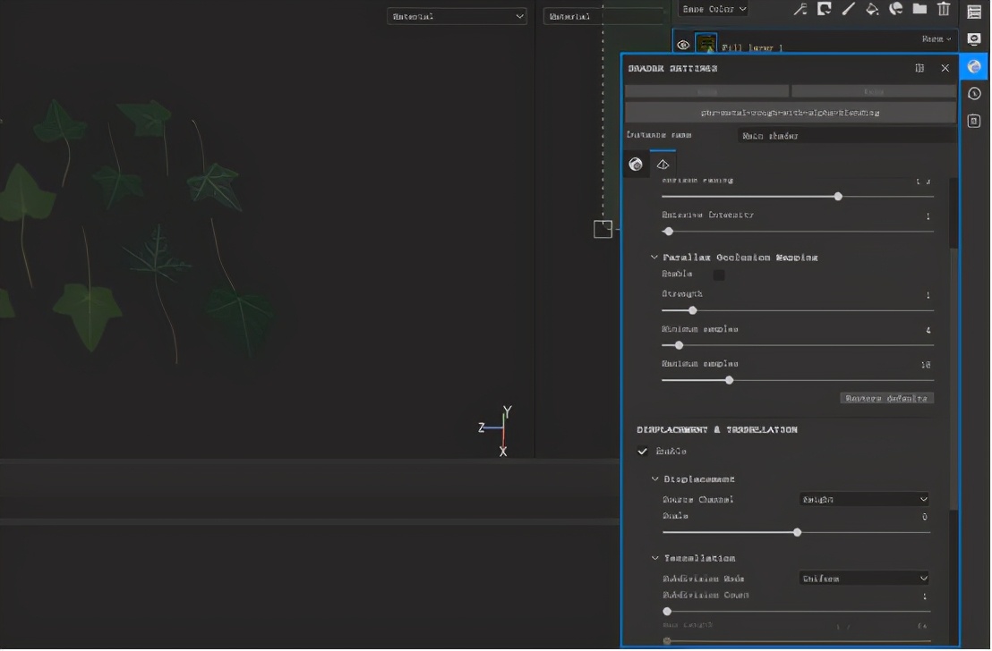992x651 pixels.
Task: Open the Layers panel sidebar icon
Action: (x=974, y=12)
